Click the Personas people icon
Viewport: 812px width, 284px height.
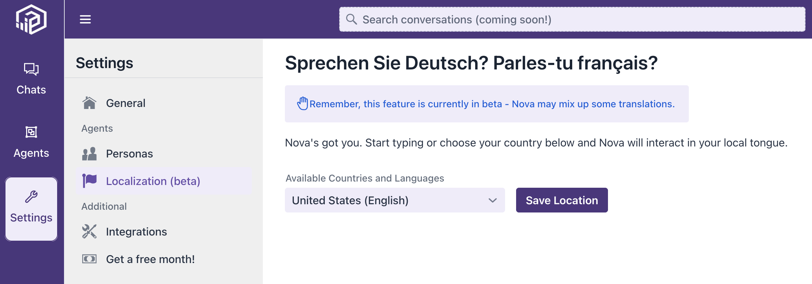pyautogui.click(x=89, y=154)
